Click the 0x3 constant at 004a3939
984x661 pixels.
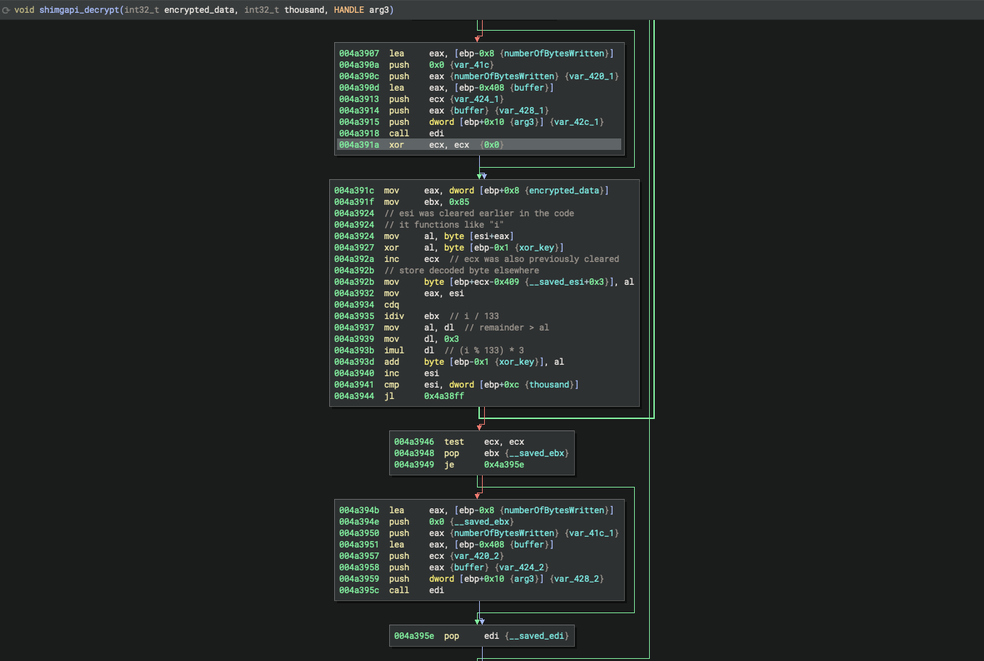(451, 339)
